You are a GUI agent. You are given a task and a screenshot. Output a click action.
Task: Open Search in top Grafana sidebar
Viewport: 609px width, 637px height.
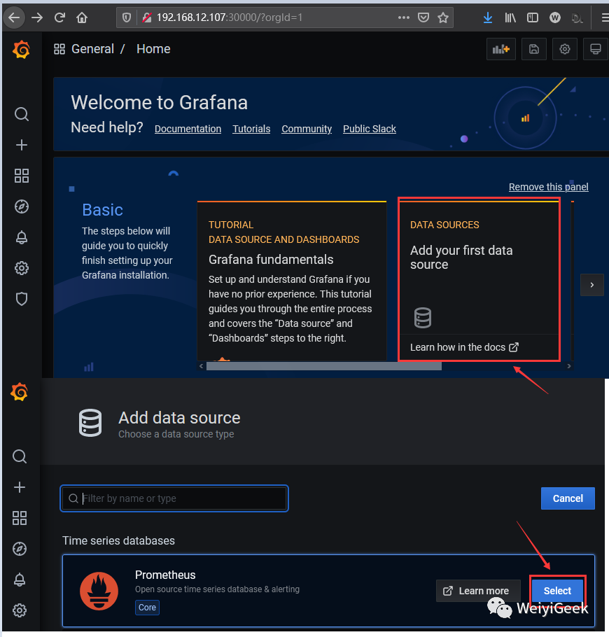[22, 114]
